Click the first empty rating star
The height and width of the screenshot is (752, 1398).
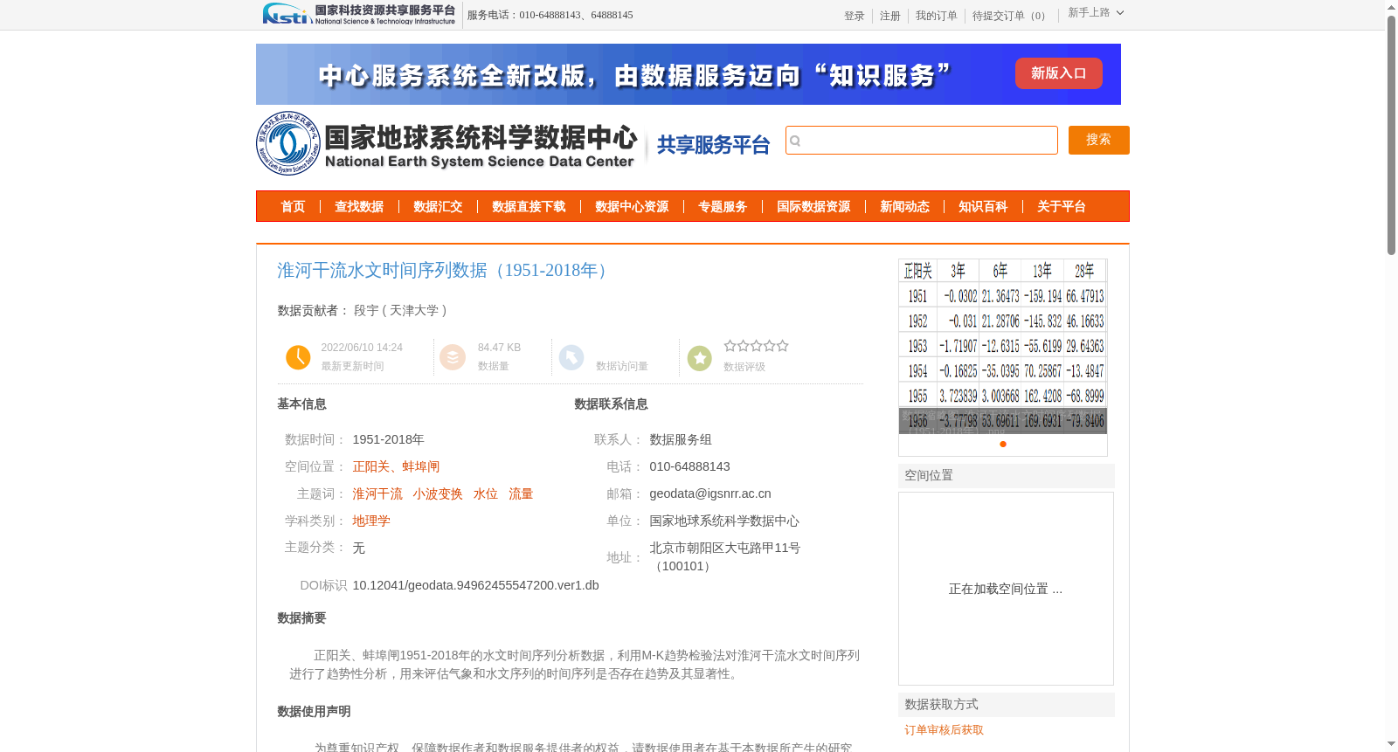(730, 346)
